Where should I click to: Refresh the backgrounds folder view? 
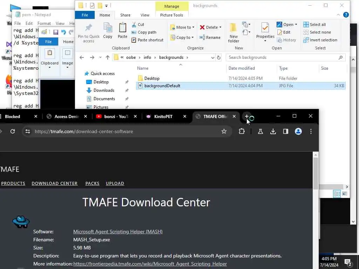219,57
